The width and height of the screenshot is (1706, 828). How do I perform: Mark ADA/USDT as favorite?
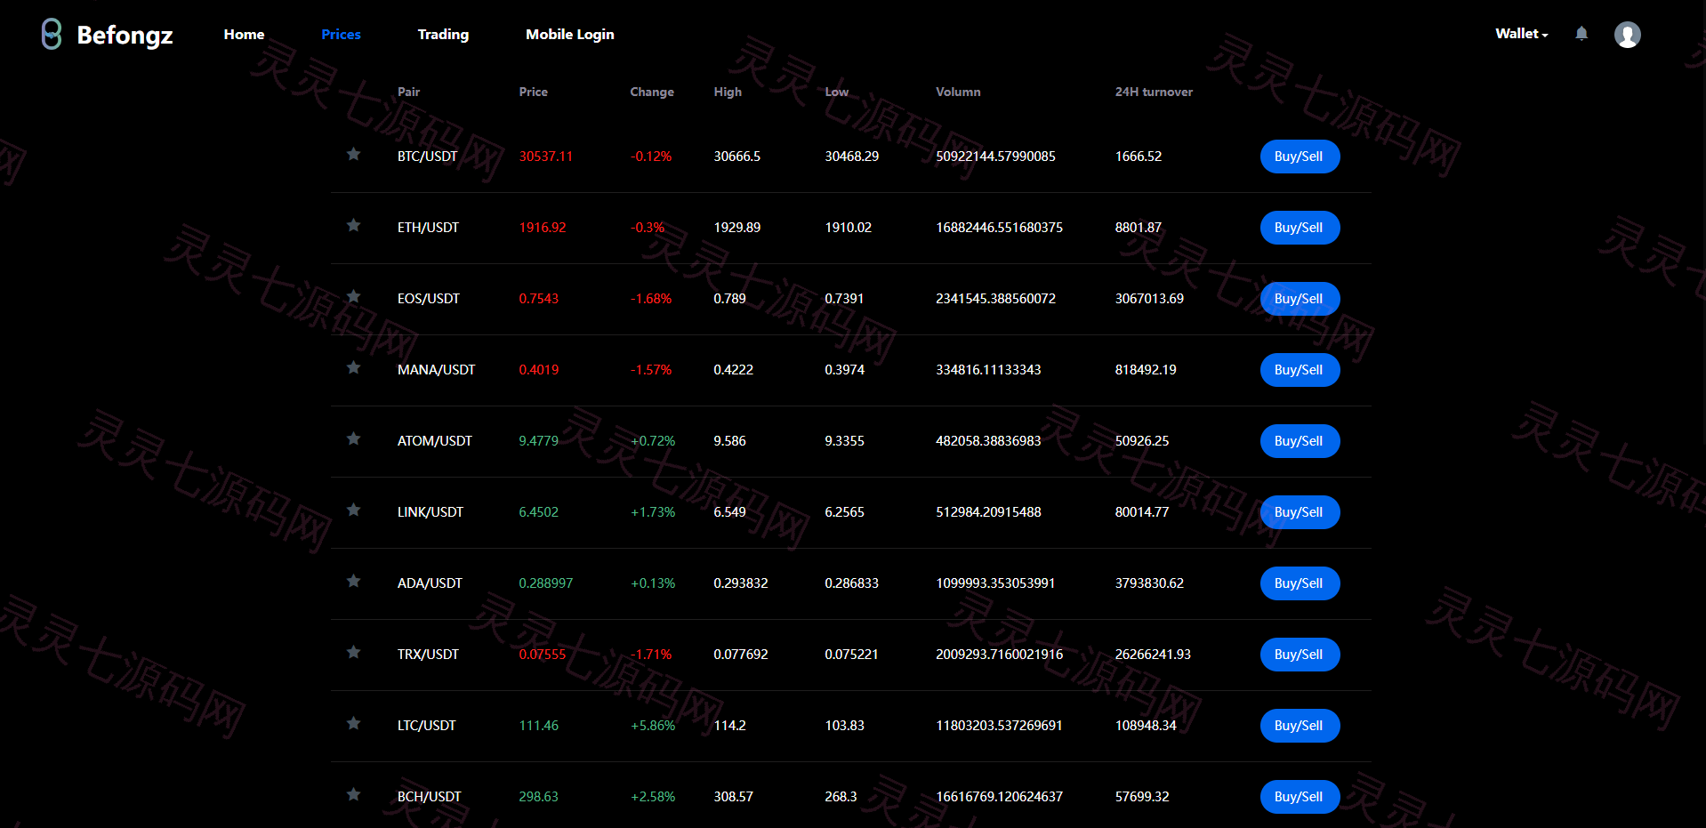pos(353,582)
